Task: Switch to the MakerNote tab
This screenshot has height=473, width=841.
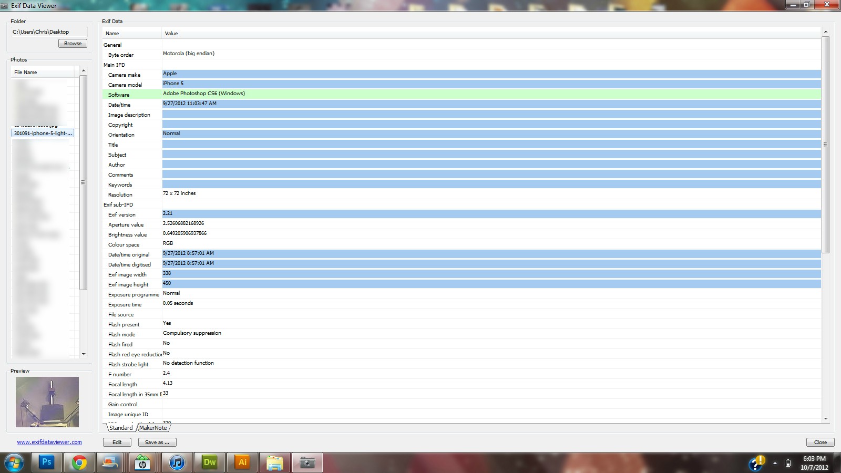Action: pyautogui.click(x=153, y=428)
